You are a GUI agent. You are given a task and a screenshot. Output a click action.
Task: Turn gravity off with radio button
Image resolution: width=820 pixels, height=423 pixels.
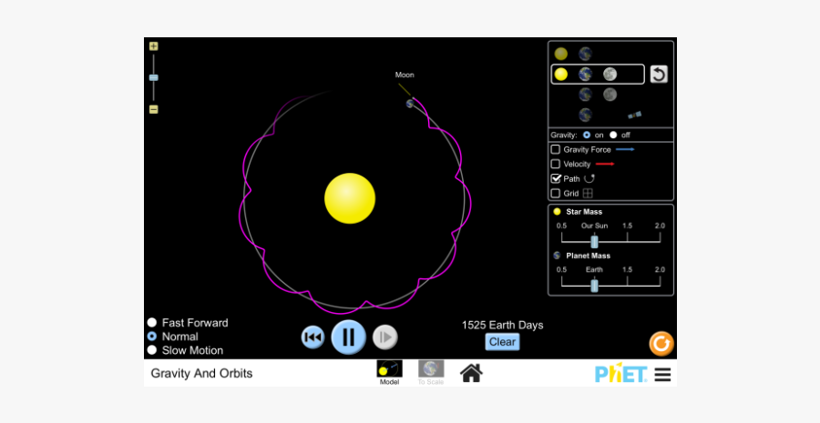point(613,135)
